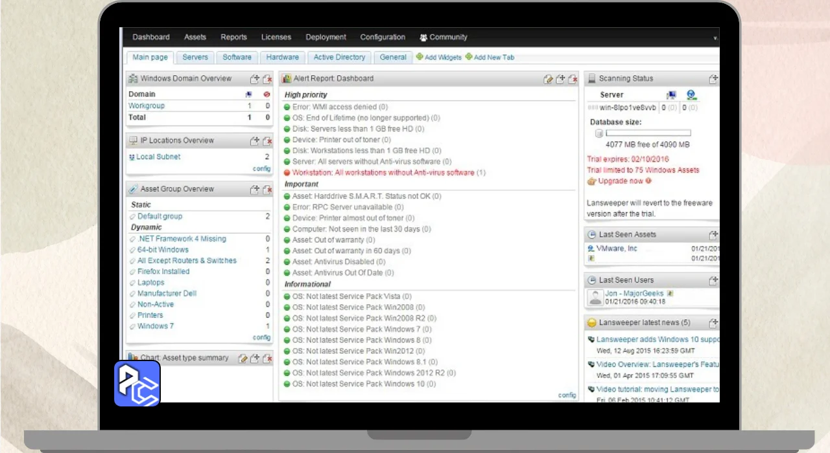This screenshot has width=830, height=453.
Task: Open the Configuration menu
Action: pos(383,38)
